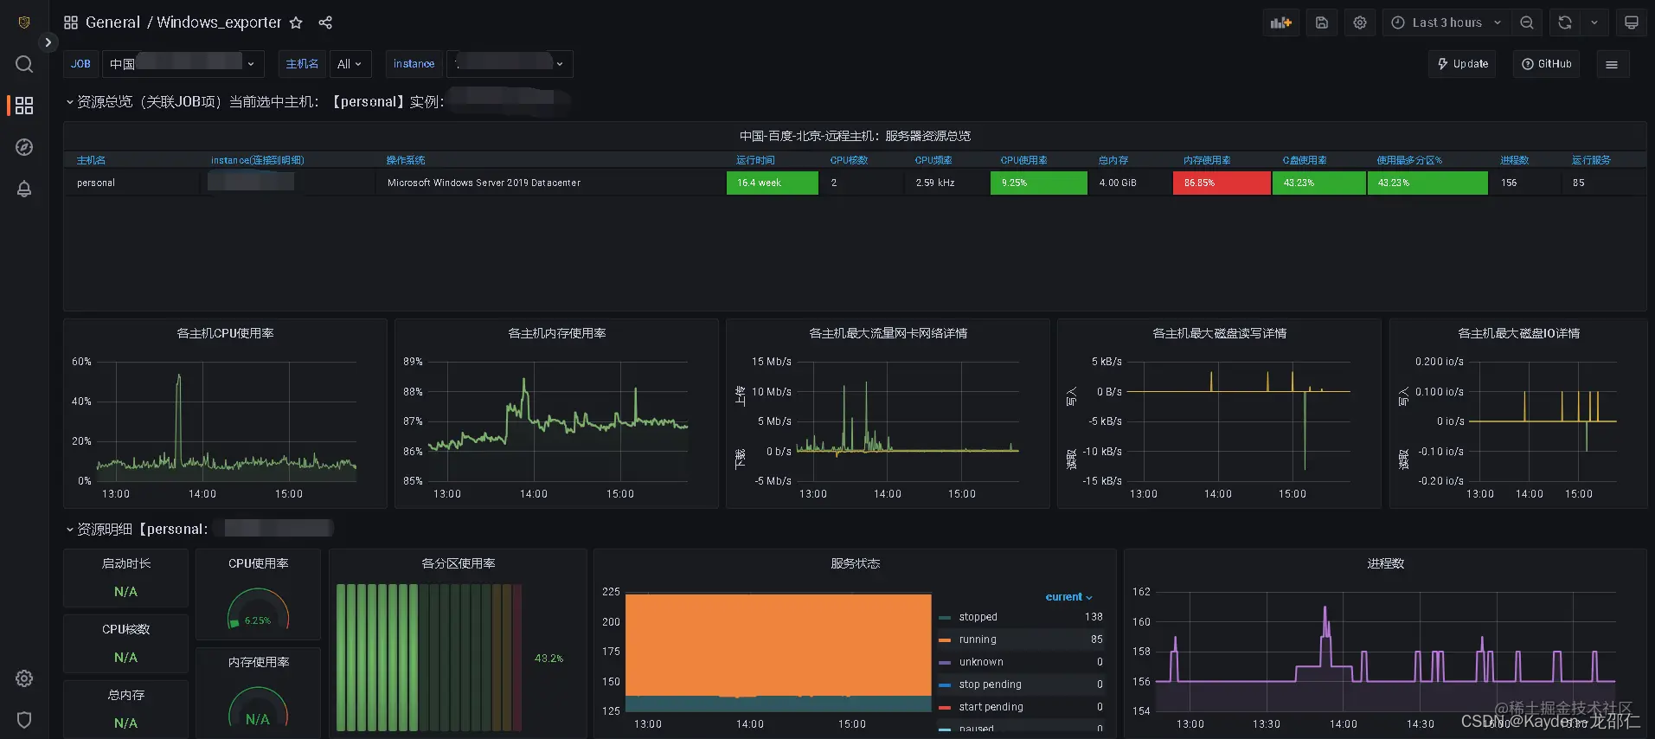This screenshot has height=739, width=1655.
Task: Open 各主机最大磁盘读写详情 panel menu
Action: [1219, 333]
